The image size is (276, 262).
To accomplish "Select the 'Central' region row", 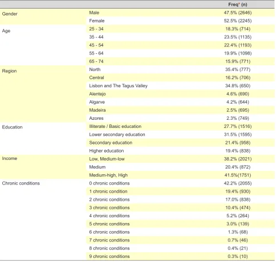I will click(97, 77).
